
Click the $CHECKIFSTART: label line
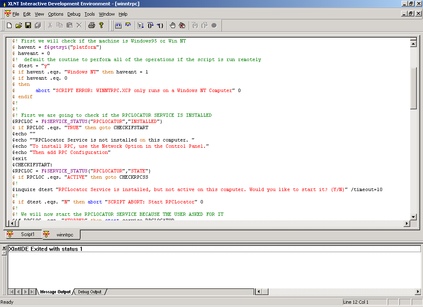point(32,165)
